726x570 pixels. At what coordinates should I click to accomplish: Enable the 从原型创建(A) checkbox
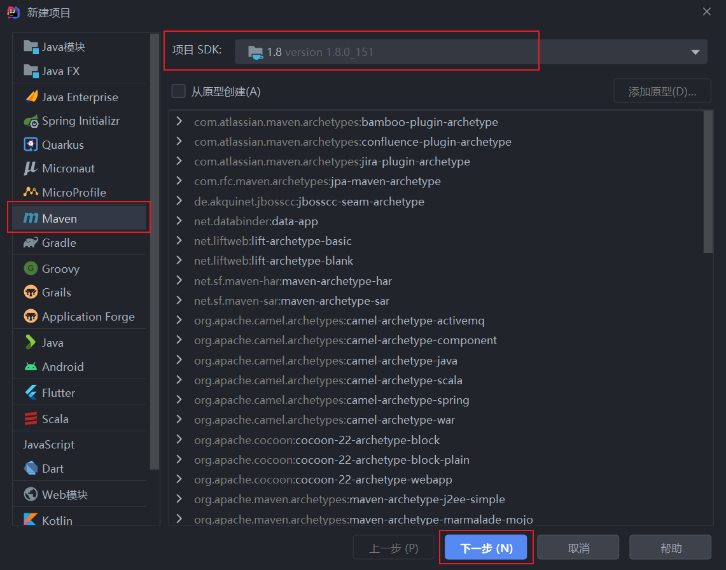tap(179, 91)
